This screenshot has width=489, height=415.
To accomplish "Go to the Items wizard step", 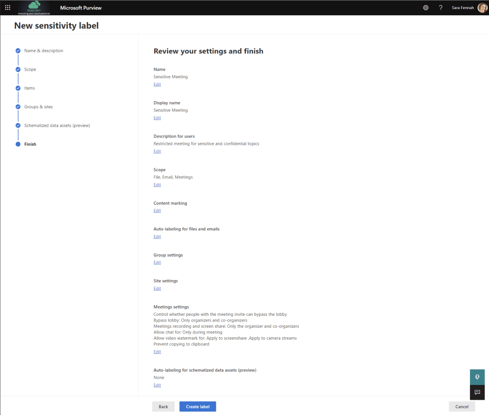I will click(x=30, y=88).
